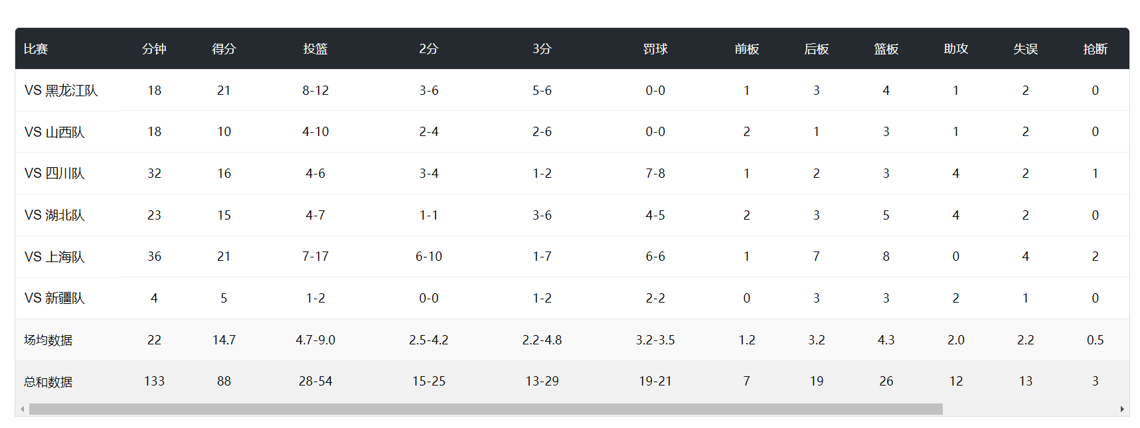Click the 总和数据 row label
Screen dimensions: 1140x428
[48, 382]
